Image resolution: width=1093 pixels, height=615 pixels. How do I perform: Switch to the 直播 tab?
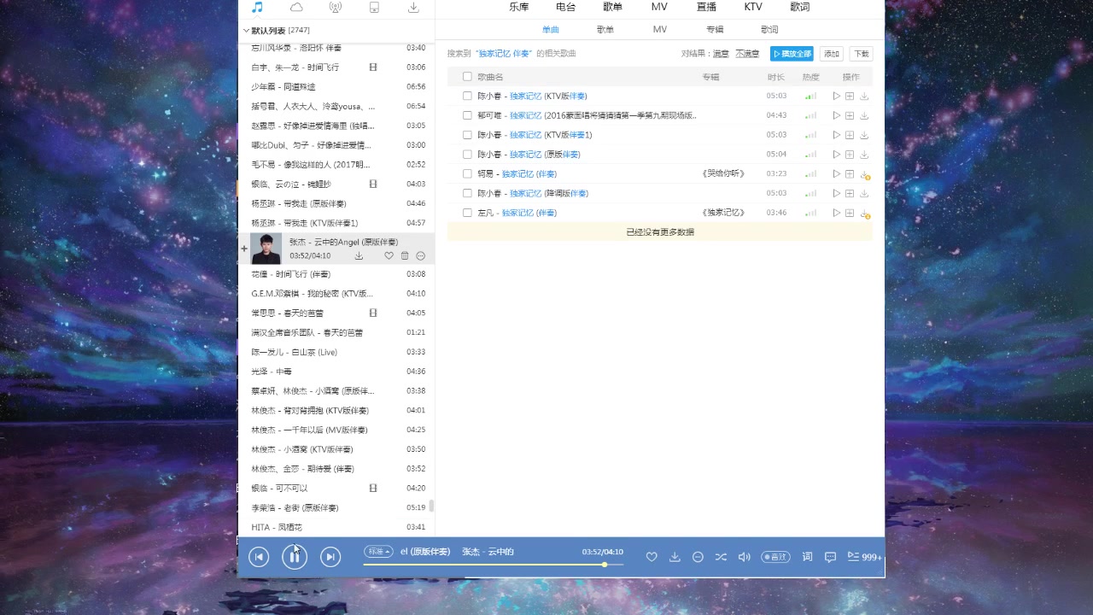(x=706, y=7)
